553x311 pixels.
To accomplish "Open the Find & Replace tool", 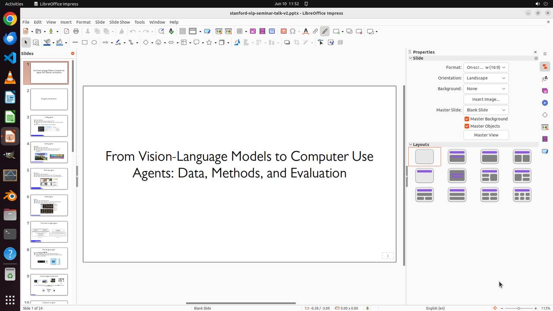I will 162,31.
